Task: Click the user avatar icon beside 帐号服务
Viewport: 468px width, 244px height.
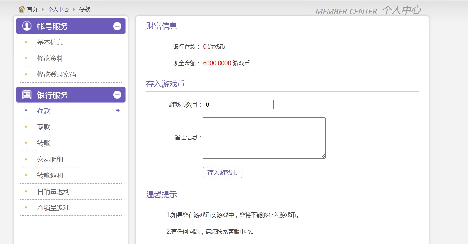Action: click(x=27, y=26)
